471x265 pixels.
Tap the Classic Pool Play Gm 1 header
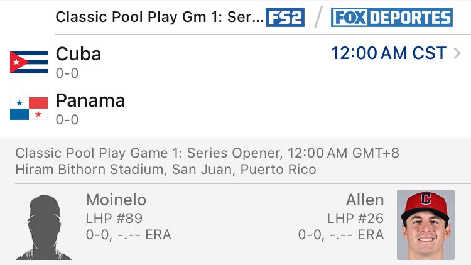tap(160, 17)
